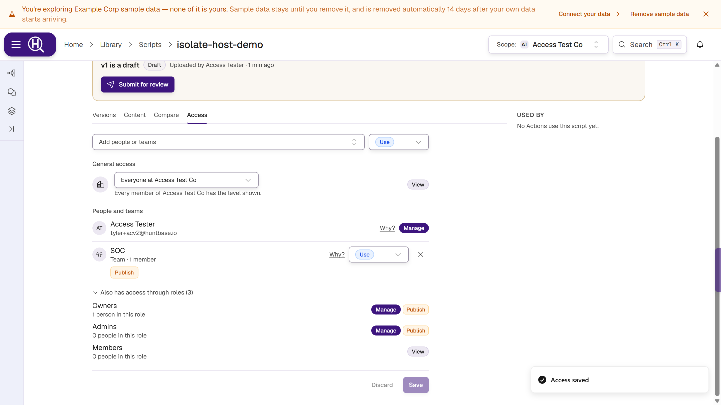The image size is (721, 405).
Task: Remove SOC team access with X
Action: (421, 254)
